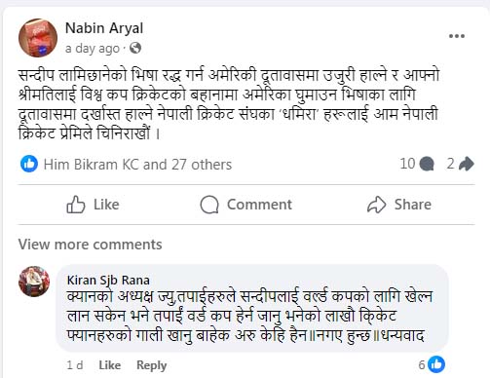
Task: Click the blue like reaction icon on post
Action: coord(29,164)
